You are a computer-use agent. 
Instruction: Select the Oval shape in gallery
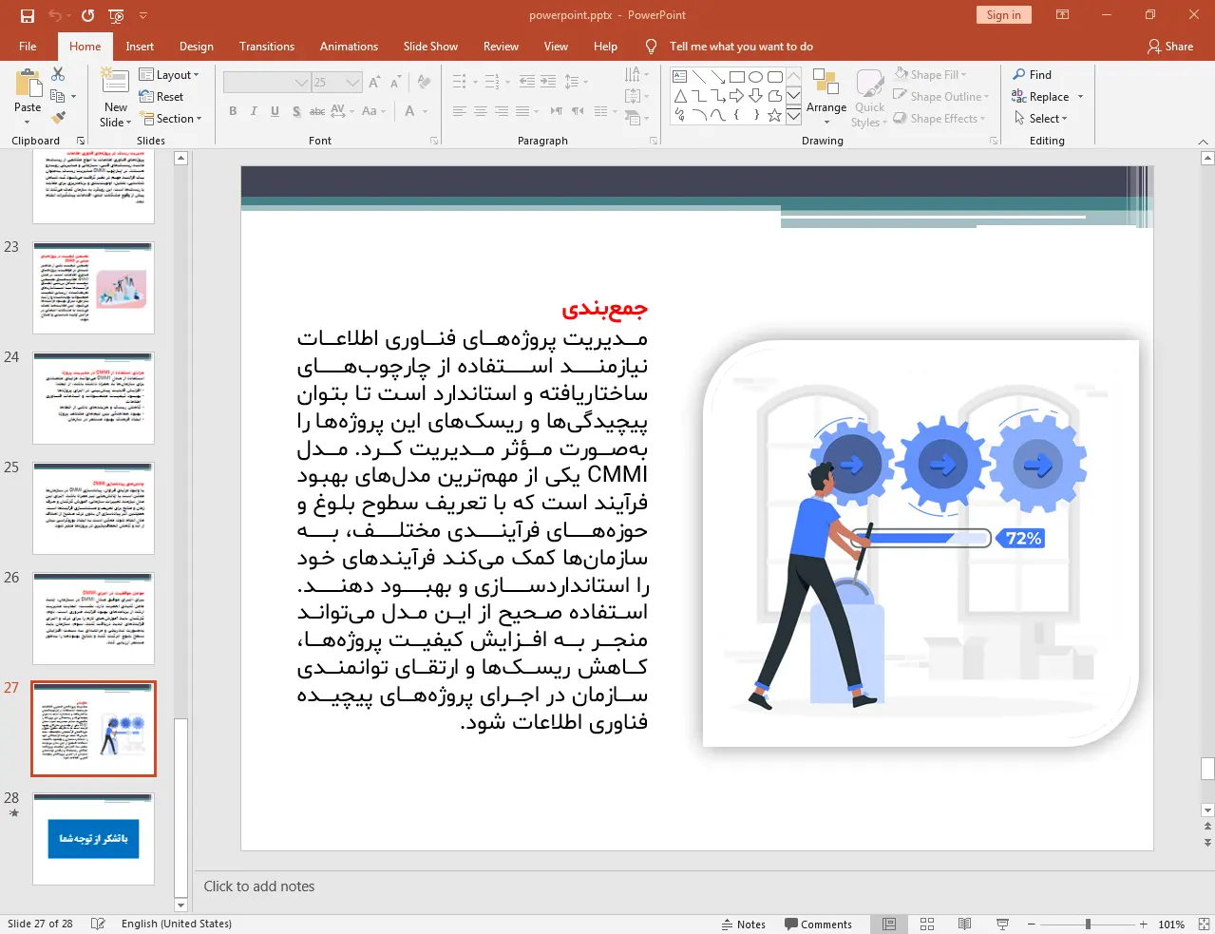(x=755, y=77)
